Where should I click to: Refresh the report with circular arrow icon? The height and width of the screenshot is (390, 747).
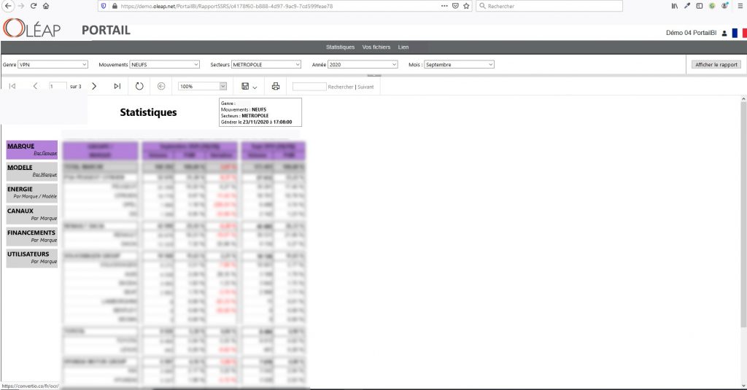pos(139,86)
